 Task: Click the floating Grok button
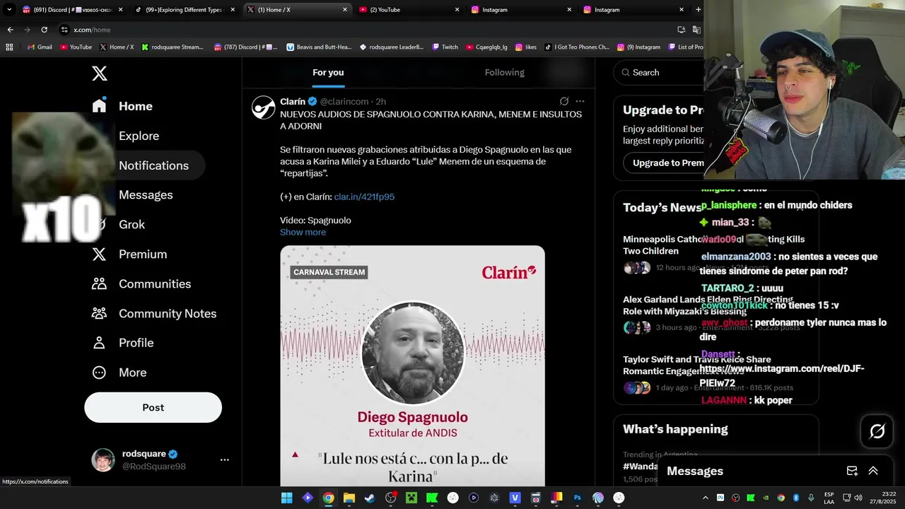(x=877, y=431)
